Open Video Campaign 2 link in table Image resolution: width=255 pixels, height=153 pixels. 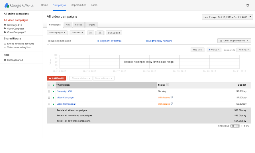click(66, 104)
